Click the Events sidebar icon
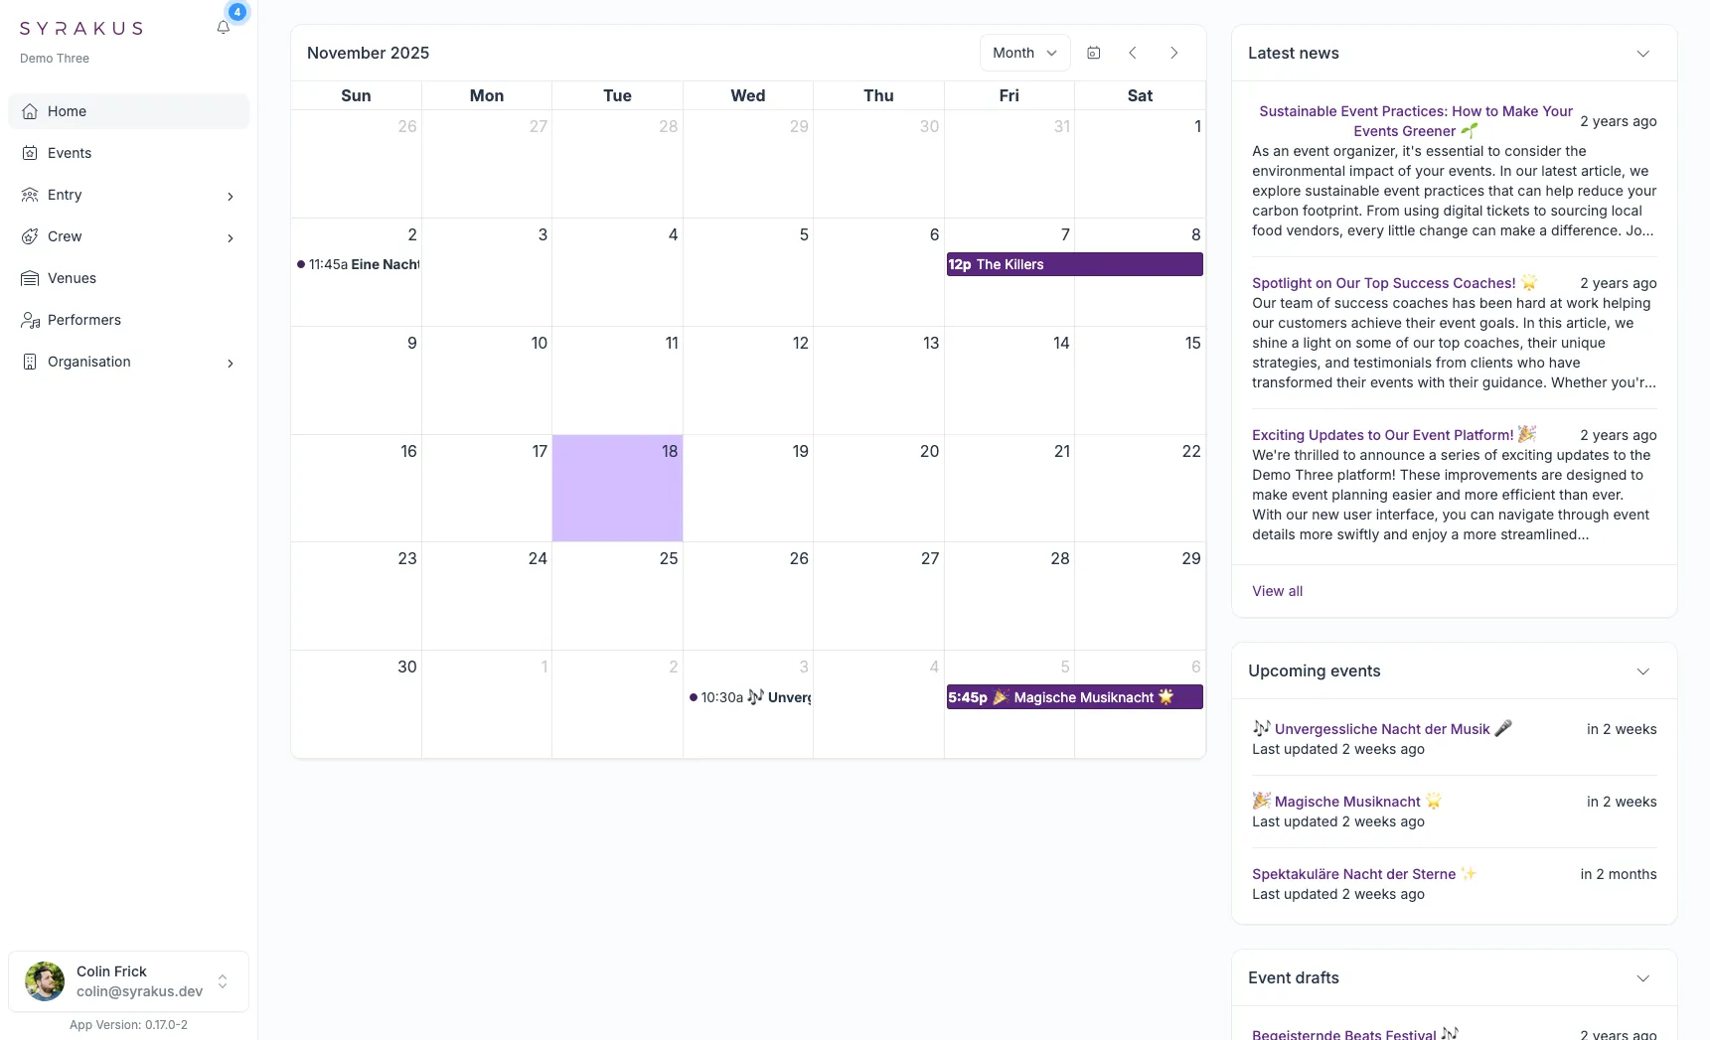Viewport: 1710px width, 1040px height. 30,153
